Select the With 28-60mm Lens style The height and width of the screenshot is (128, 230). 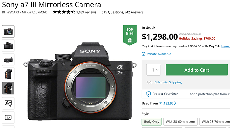pyautogui.click(x=181, y=122)
